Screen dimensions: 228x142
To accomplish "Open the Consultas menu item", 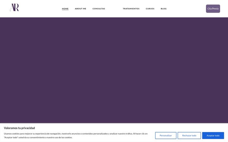I will (x=99, y=9).
